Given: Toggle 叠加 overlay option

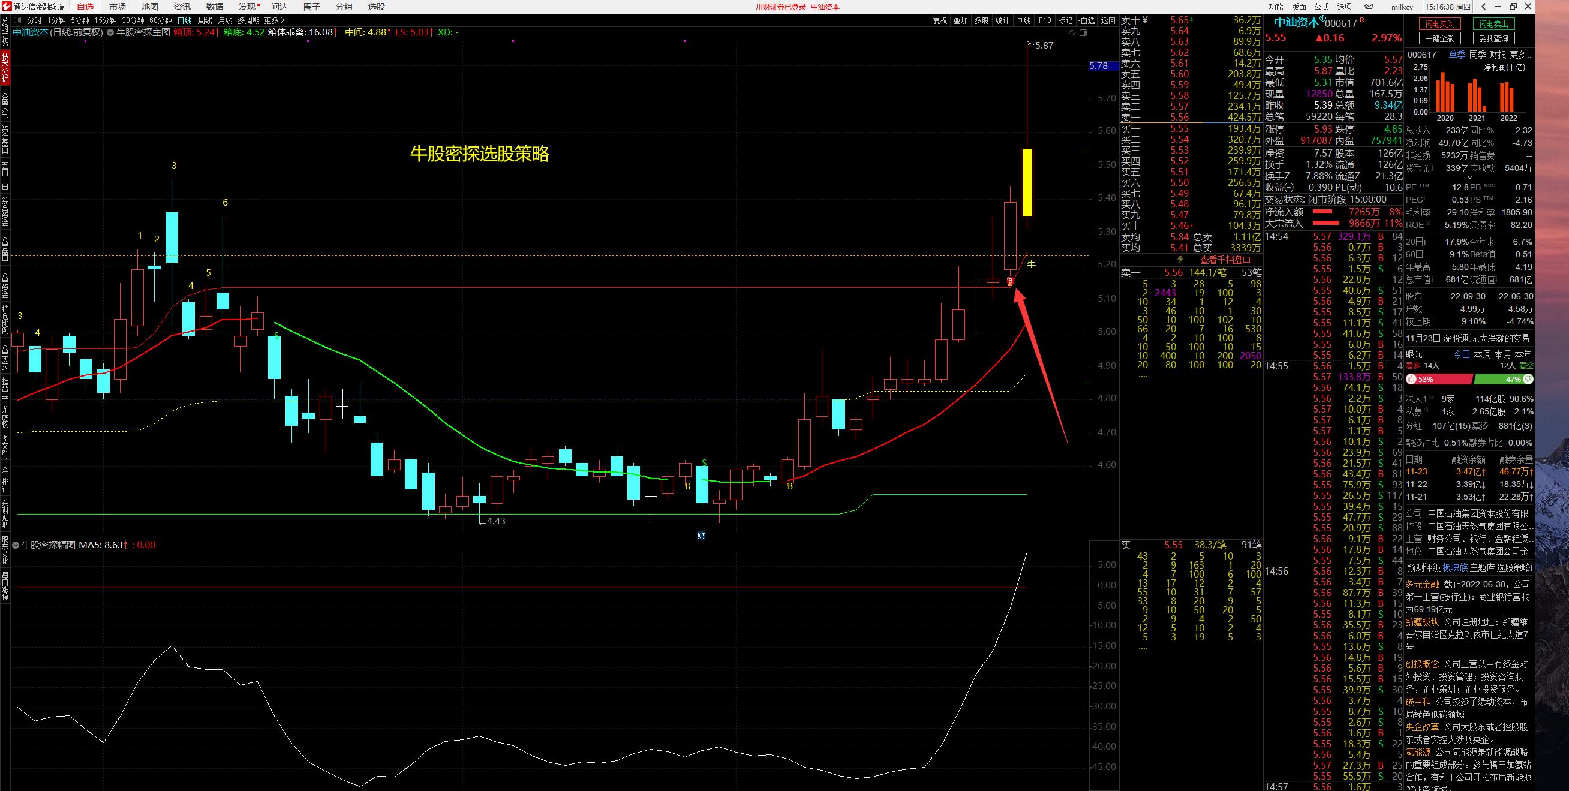Looking at the screenshot, I should (x=960, y=20).
